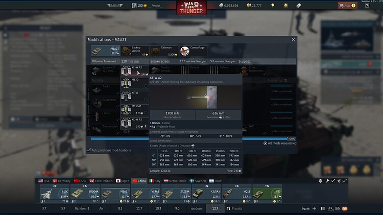Select the J-10C aircraft crew slot

pos(55,194)
